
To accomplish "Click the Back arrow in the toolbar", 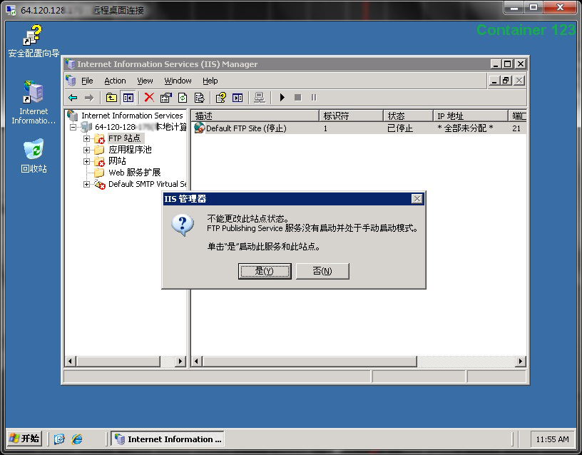I will click(73, 98).
